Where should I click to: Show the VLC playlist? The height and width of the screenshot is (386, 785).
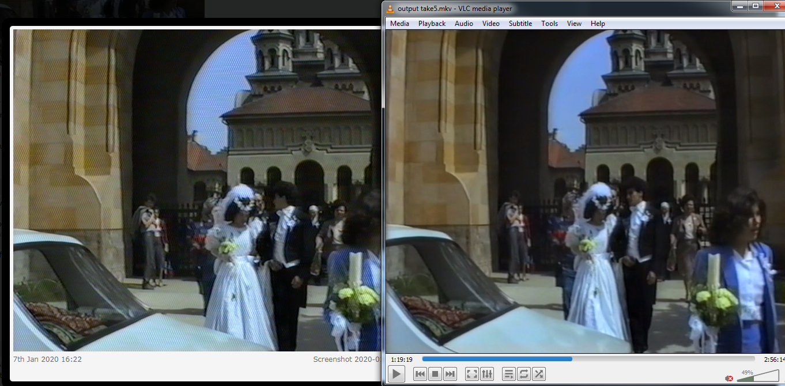tap(509, 374)
